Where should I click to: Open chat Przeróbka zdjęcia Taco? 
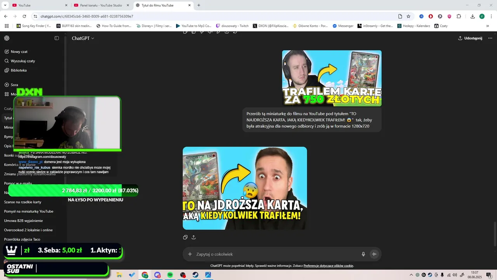coord(22,240)
